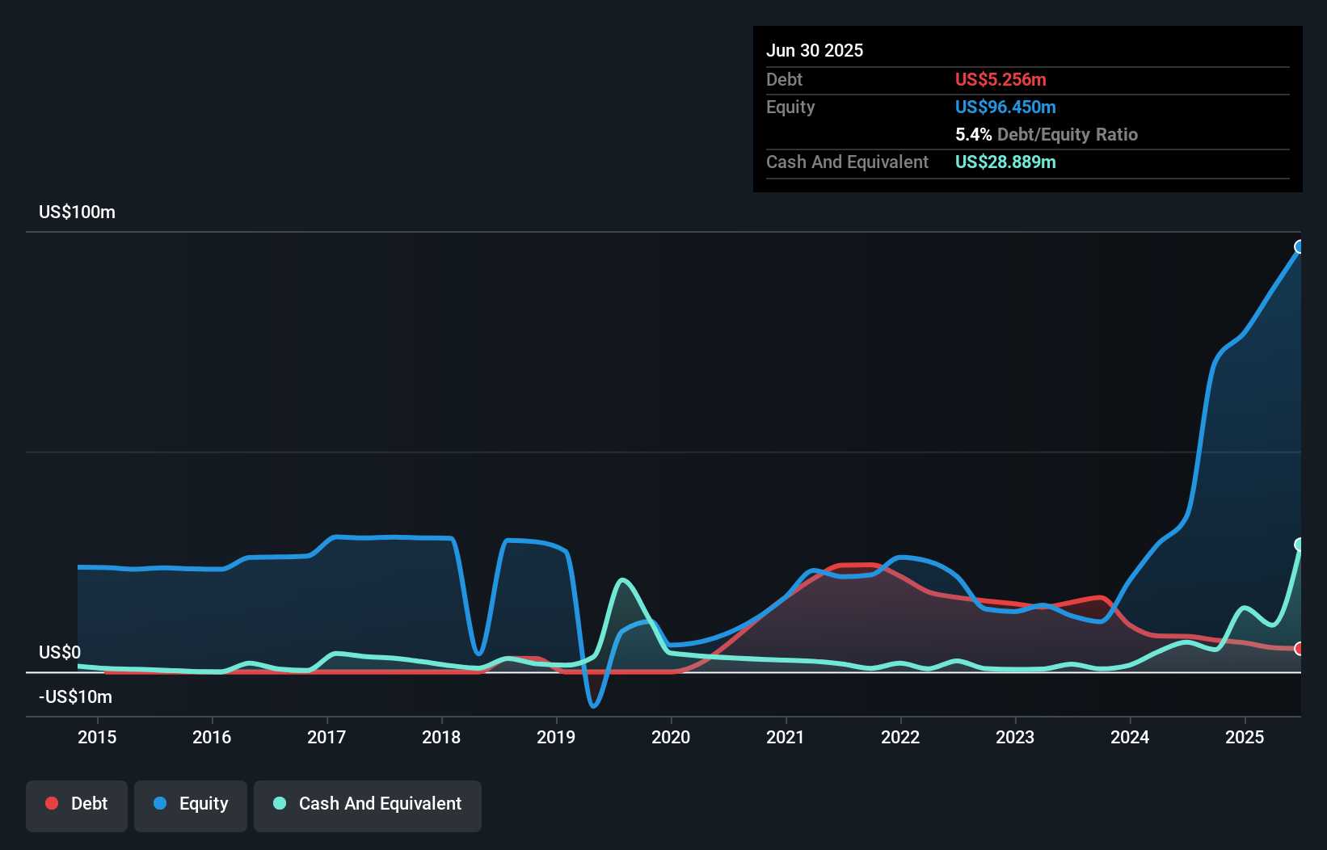Toggle the Equity series in legend
The height and width of the screenshot is (850, 1327).
(x=191, y=804)
